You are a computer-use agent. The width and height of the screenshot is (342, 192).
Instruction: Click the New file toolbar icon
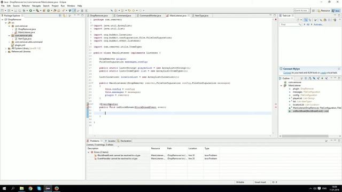pyautogui.click(x=2, y=11)
